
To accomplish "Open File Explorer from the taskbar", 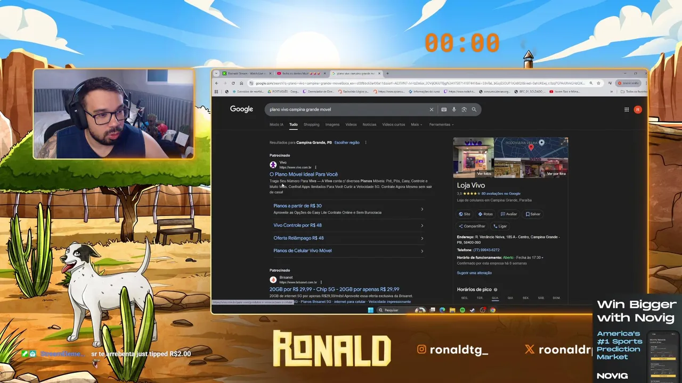I will click(x=452, y=310).
